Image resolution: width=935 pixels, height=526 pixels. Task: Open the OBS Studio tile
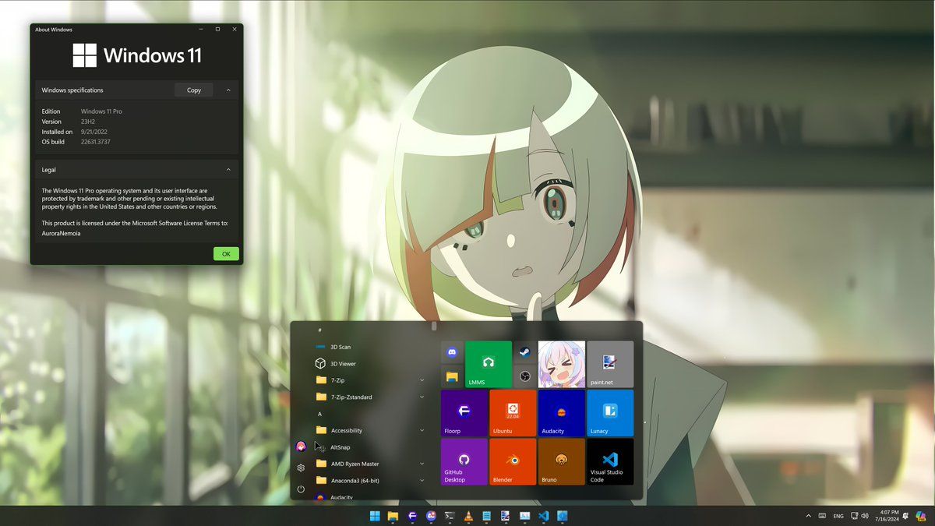pos(524,376)
